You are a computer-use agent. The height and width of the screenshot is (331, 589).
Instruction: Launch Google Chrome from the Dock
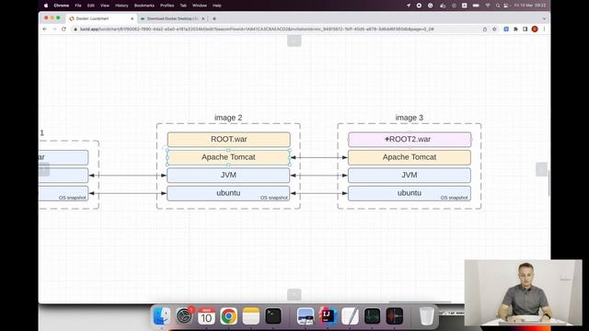229,316
